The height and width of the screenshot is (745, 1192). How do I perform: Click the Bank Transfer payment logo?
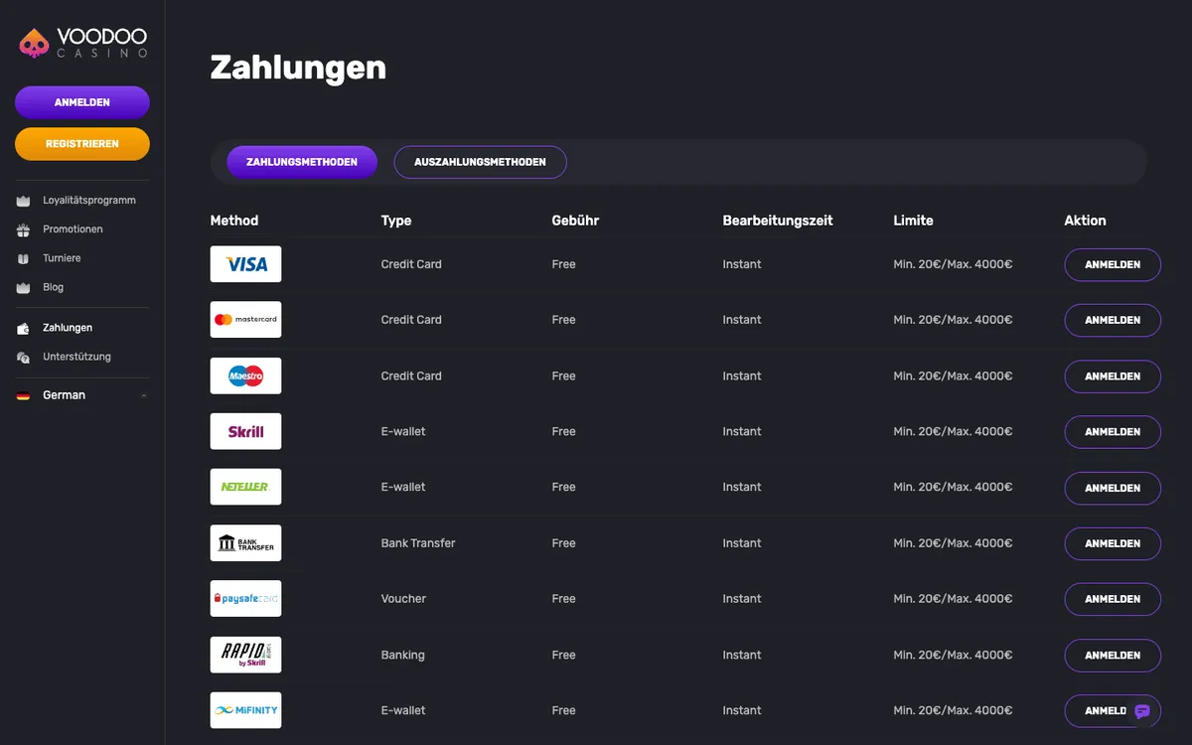245,543
